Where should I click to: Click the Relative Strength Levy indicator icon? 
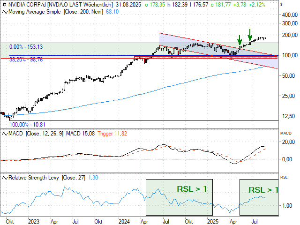pos(5,178)
